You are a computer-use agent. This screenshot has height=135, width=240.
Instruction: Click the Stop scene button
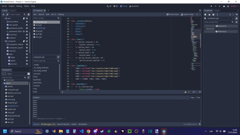[219, 6]
